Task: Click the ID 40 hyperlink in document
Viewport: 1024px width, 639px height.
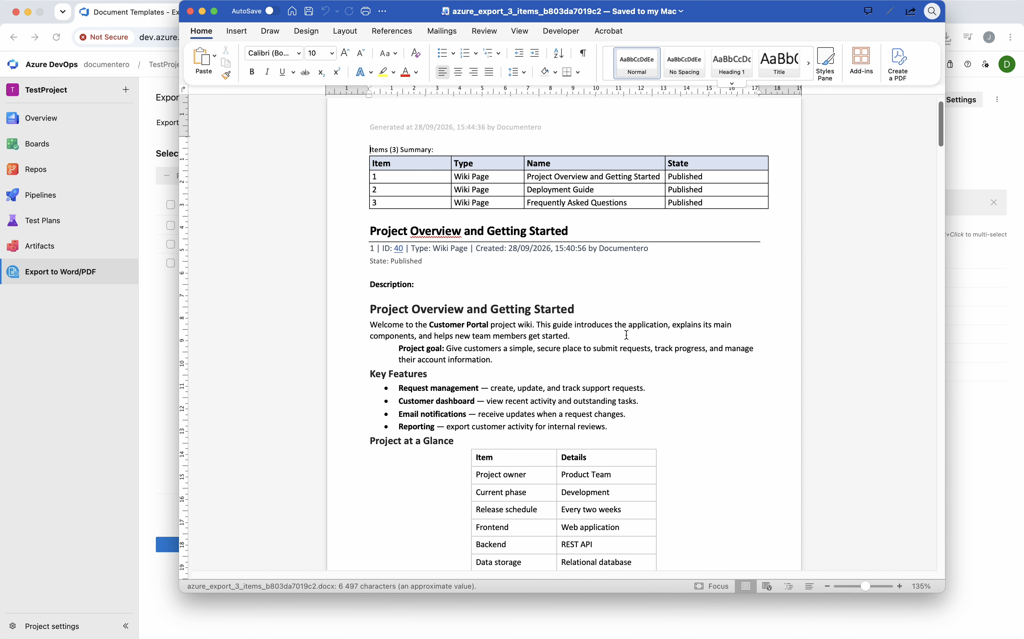Action: [398, 248]
